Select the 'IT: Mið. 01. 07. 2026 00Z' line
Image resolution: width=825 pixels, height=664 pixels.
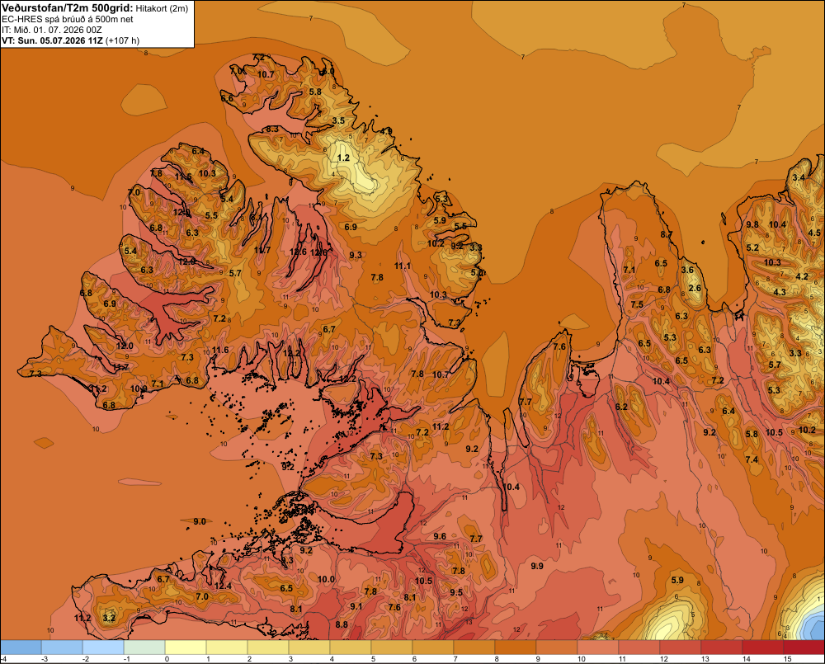(51, 30)
